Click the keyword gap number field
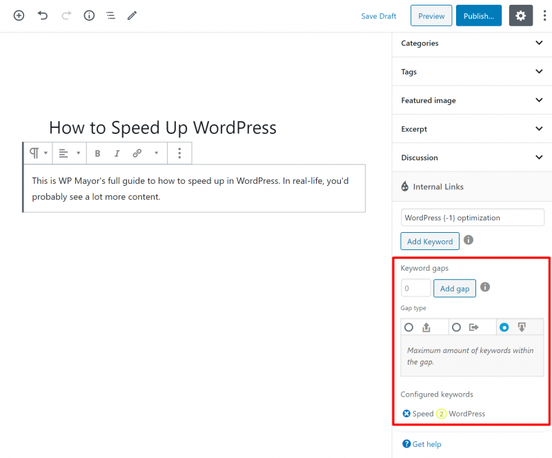Screen dimensions: 552x458 click(416, 288)
